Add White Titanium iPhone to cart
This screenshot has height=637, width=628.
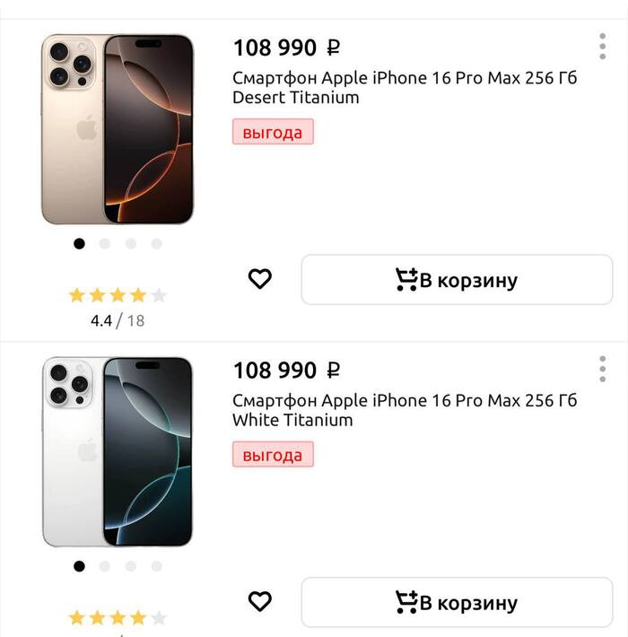coord(457,602)
